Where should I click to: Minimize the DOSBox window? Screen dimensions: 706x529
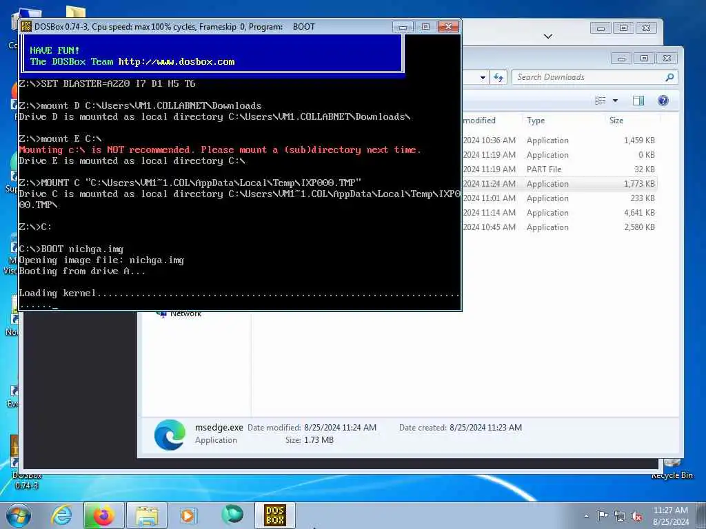403,27
